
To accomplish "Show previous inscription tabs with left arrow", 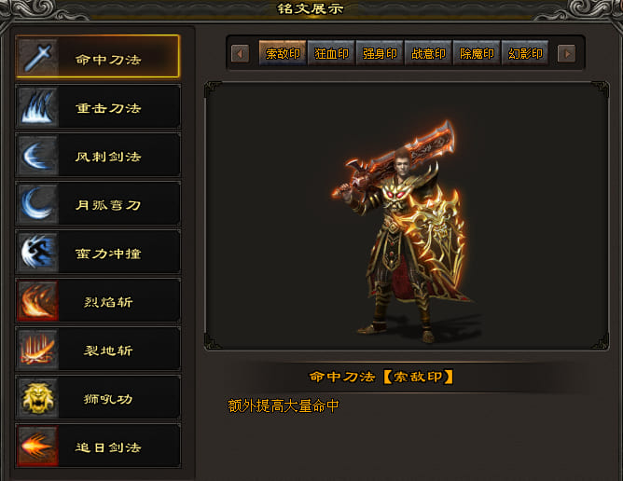I will point(240,54).
